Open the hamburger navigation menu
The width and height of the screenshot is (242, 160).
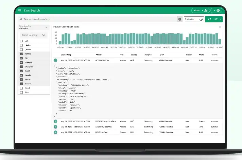(x=19, y=11)
